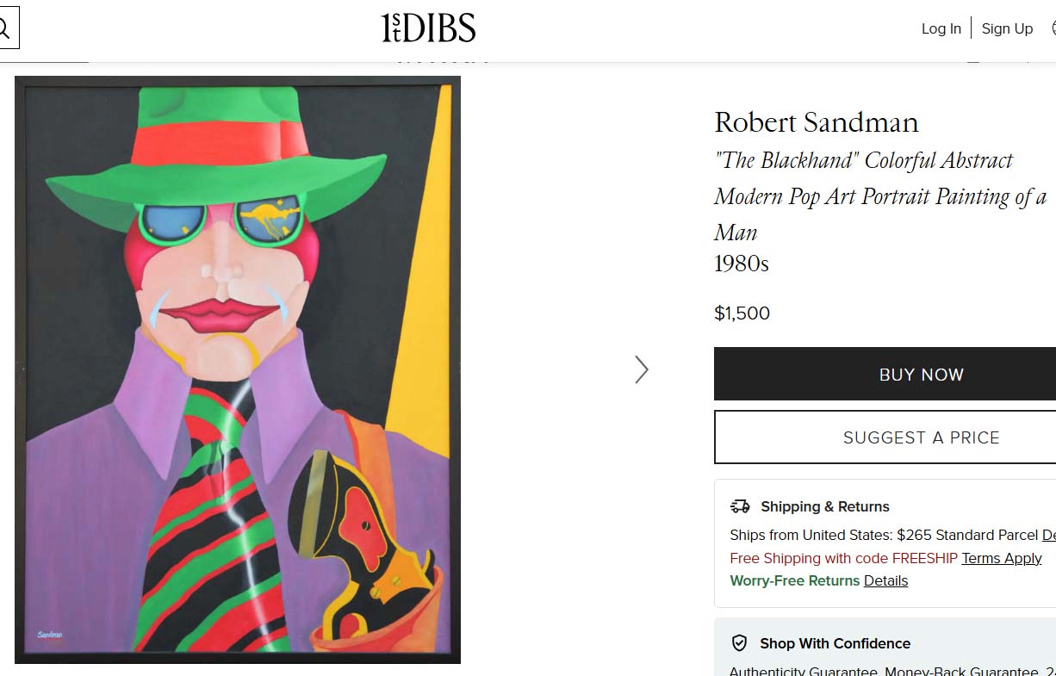Click the SUGGEST A PRICE button

(x=921, y=437)
